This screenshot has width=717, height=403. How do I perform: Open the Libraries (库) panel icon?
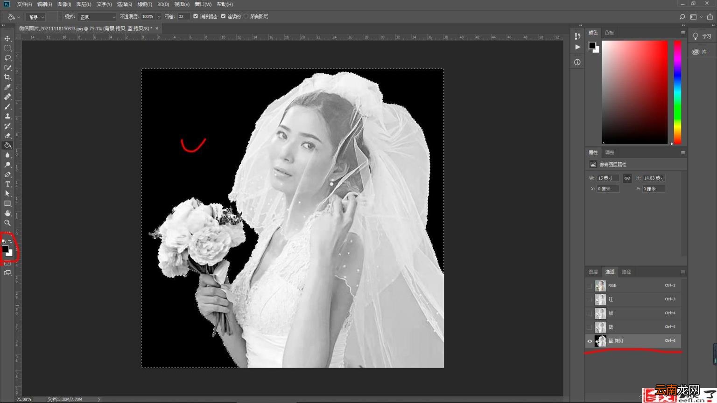coord(696,52)
